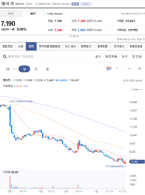145x195 pixels.
Task: Open the 뉴스·공시 tab
Action: coord(70,46)
